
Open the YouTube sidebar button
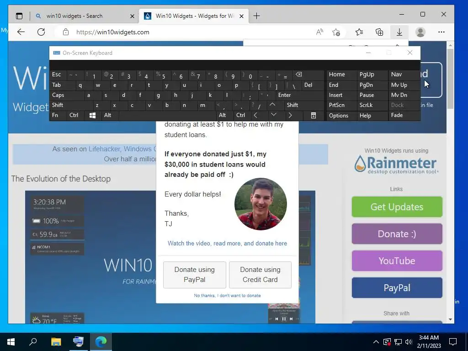coord(397,261)
